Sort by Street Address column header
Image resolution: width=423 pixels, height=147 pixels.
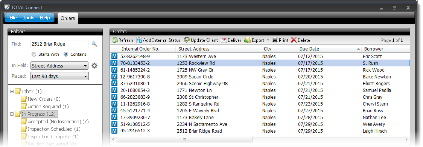[x=218, y=49]
